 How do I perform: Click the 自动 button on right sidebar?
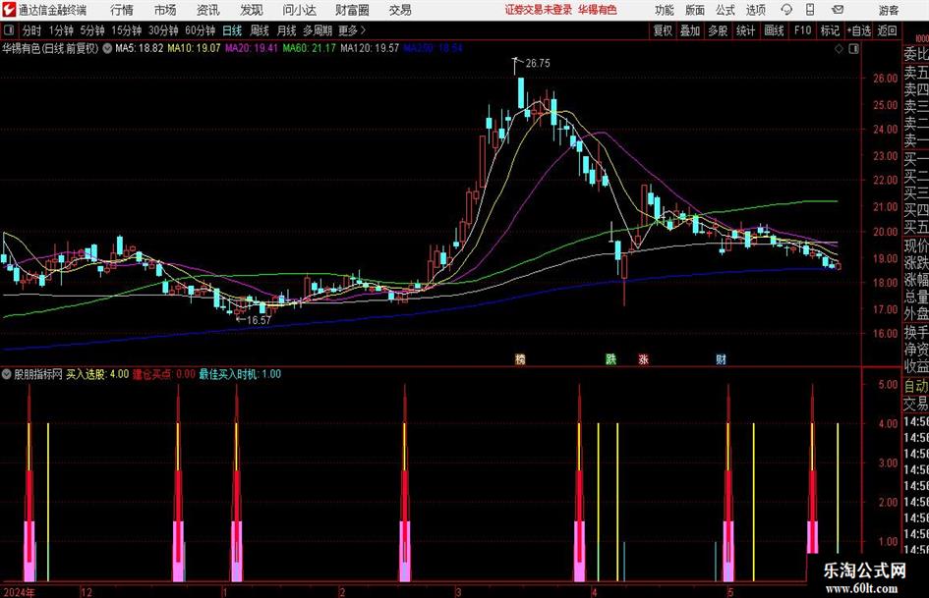tap(916, 386)
